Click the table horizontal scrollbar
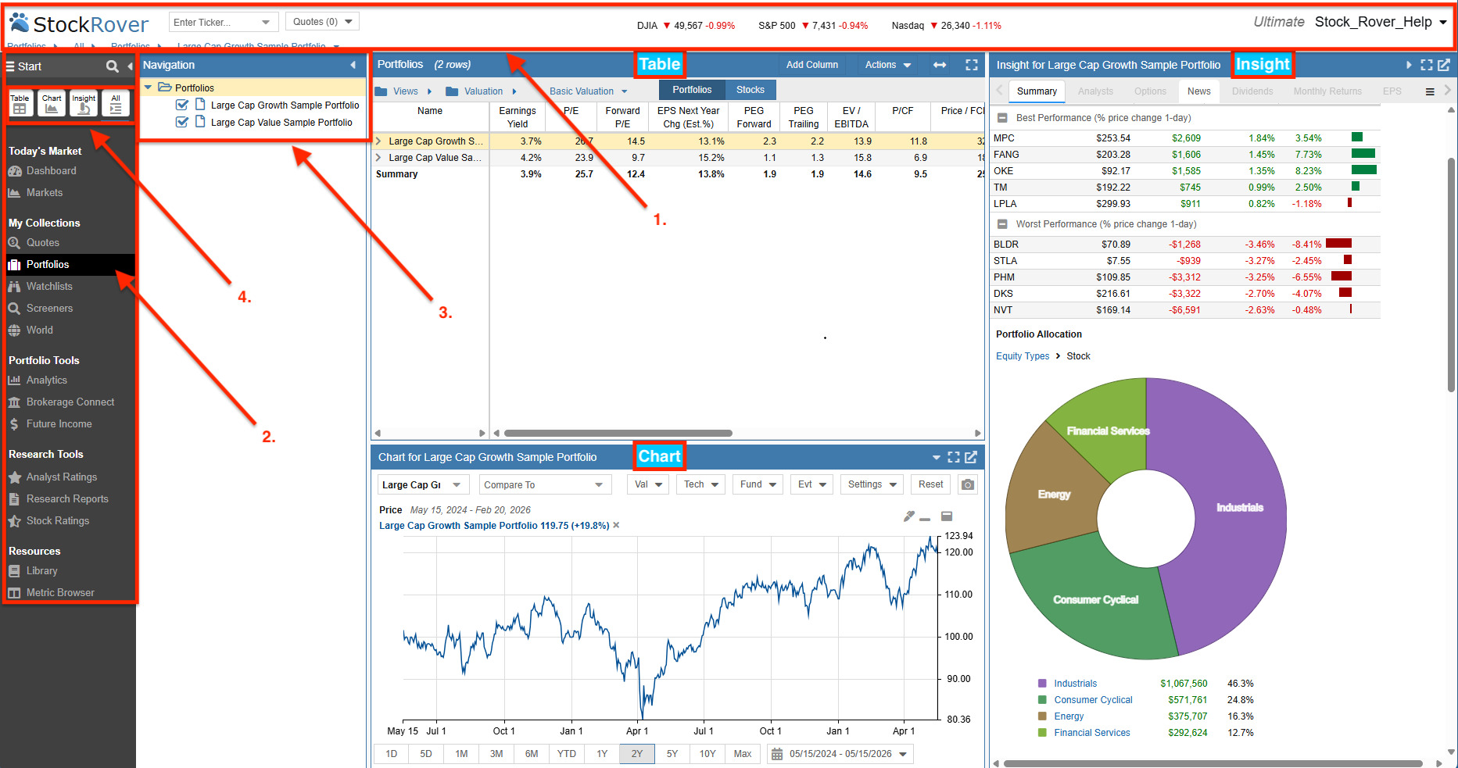This screenshot has height=768, width=1458. coord(618,433)
